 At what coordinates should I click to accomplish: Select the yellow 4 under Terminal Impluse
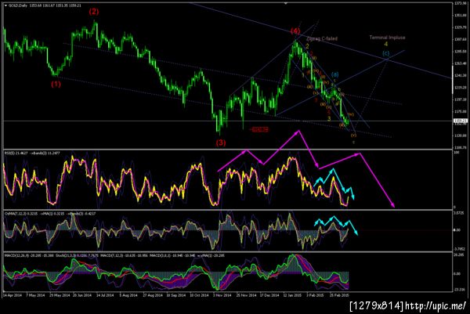(x=385, y=44)
